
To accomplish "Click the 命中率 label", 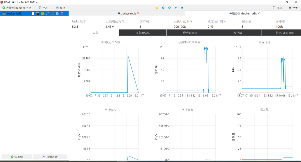I will [x=280, y=21].
